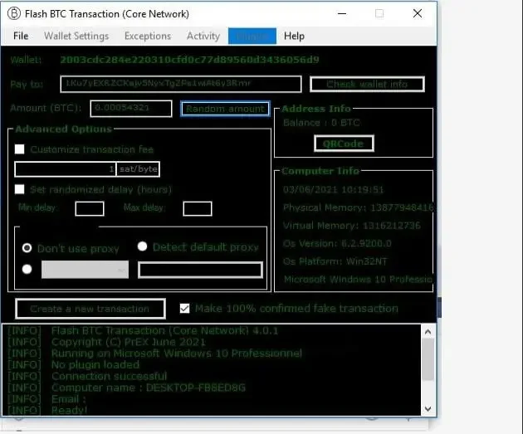Click the Min delay input box
The width and height of the screenshot is (523, 434).
[90, 208]
